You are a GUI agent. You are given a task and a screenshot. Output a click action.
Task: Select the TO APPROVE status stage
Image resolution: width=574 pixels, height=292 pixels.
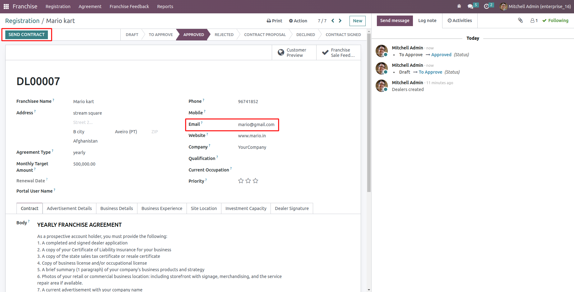(x=161, y=34)
